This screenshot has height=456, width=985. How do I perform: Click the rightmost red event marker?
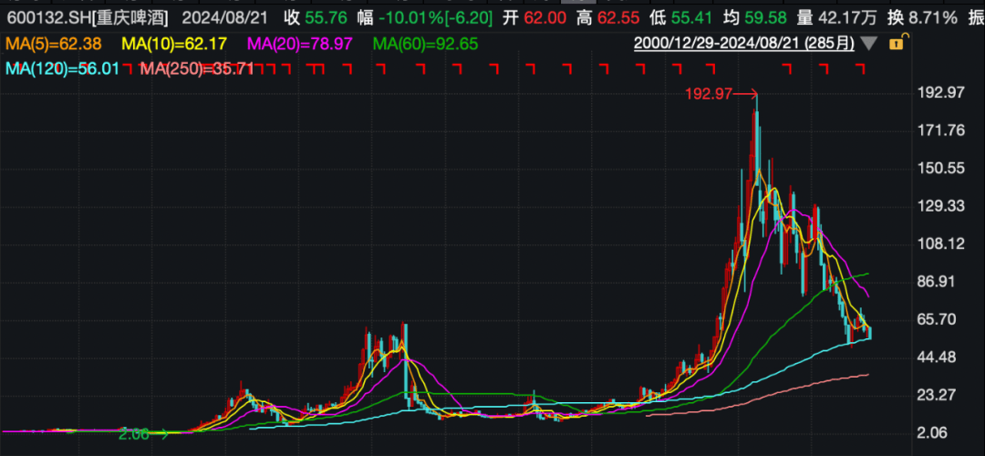[x=858, y=68]
